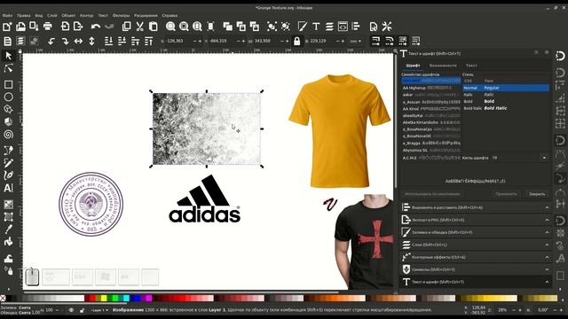Viewport: 568px width, 319px height.
Task: Click Zoom to fit selection icon
Action: point(170,27)
